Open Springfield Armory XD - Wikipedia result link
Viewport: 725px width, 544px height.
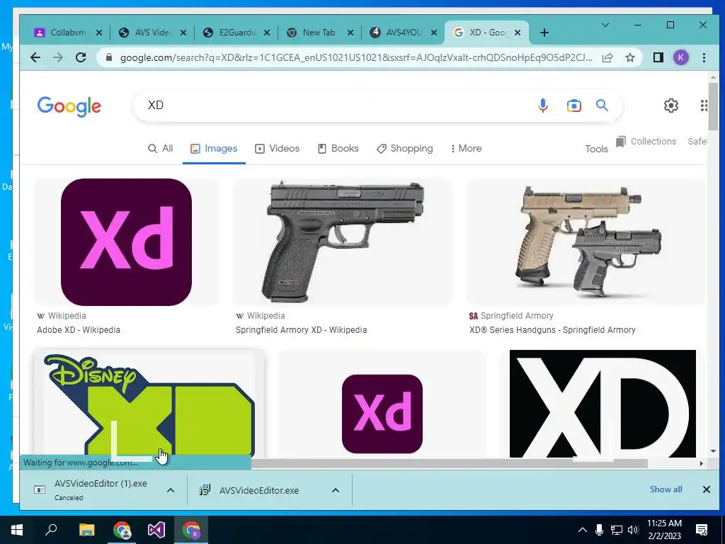click(x=301, y=330)
